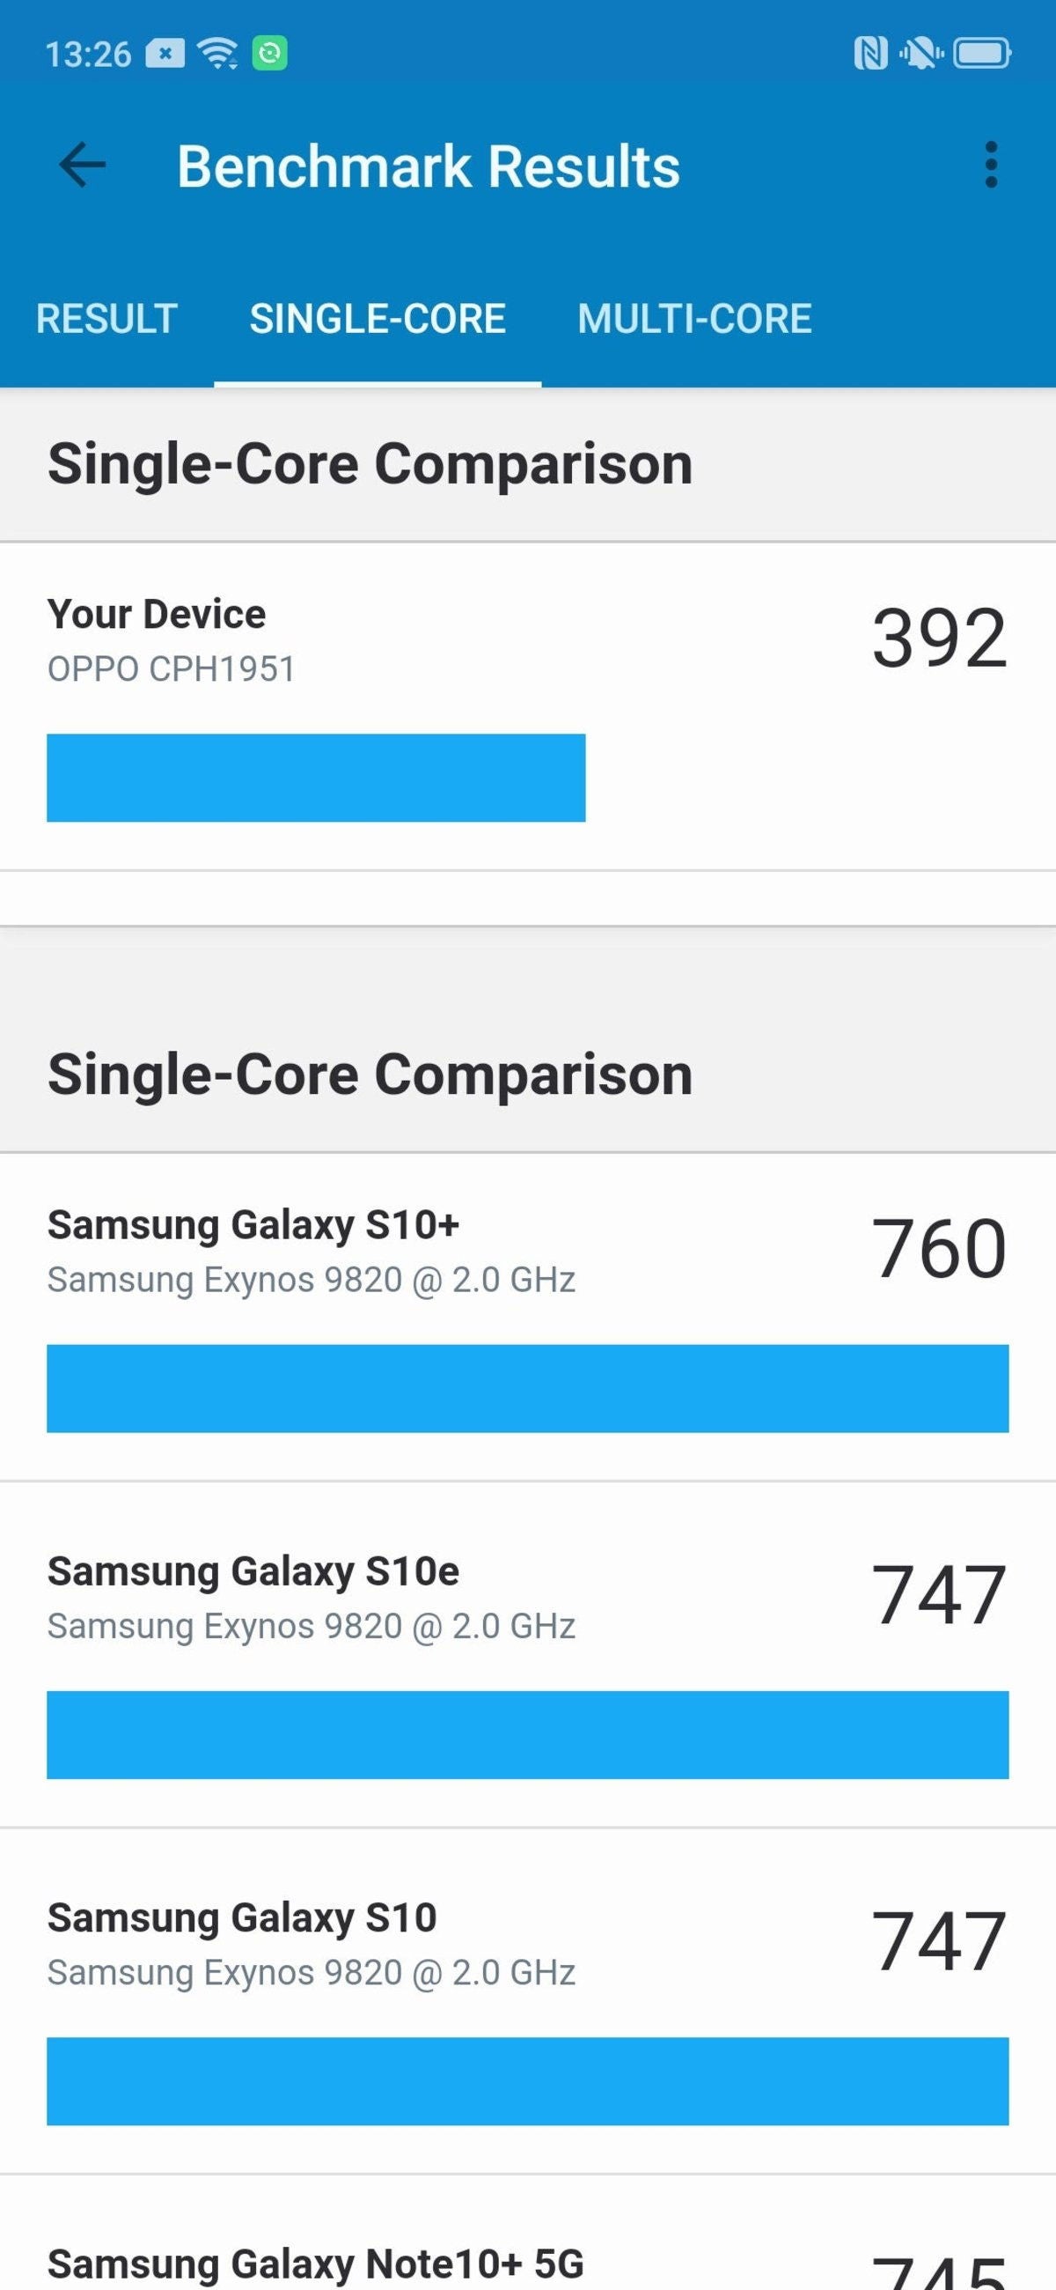Open the three-dot overflow menu
The image size is (1056, 2290).
click(990, 166)
